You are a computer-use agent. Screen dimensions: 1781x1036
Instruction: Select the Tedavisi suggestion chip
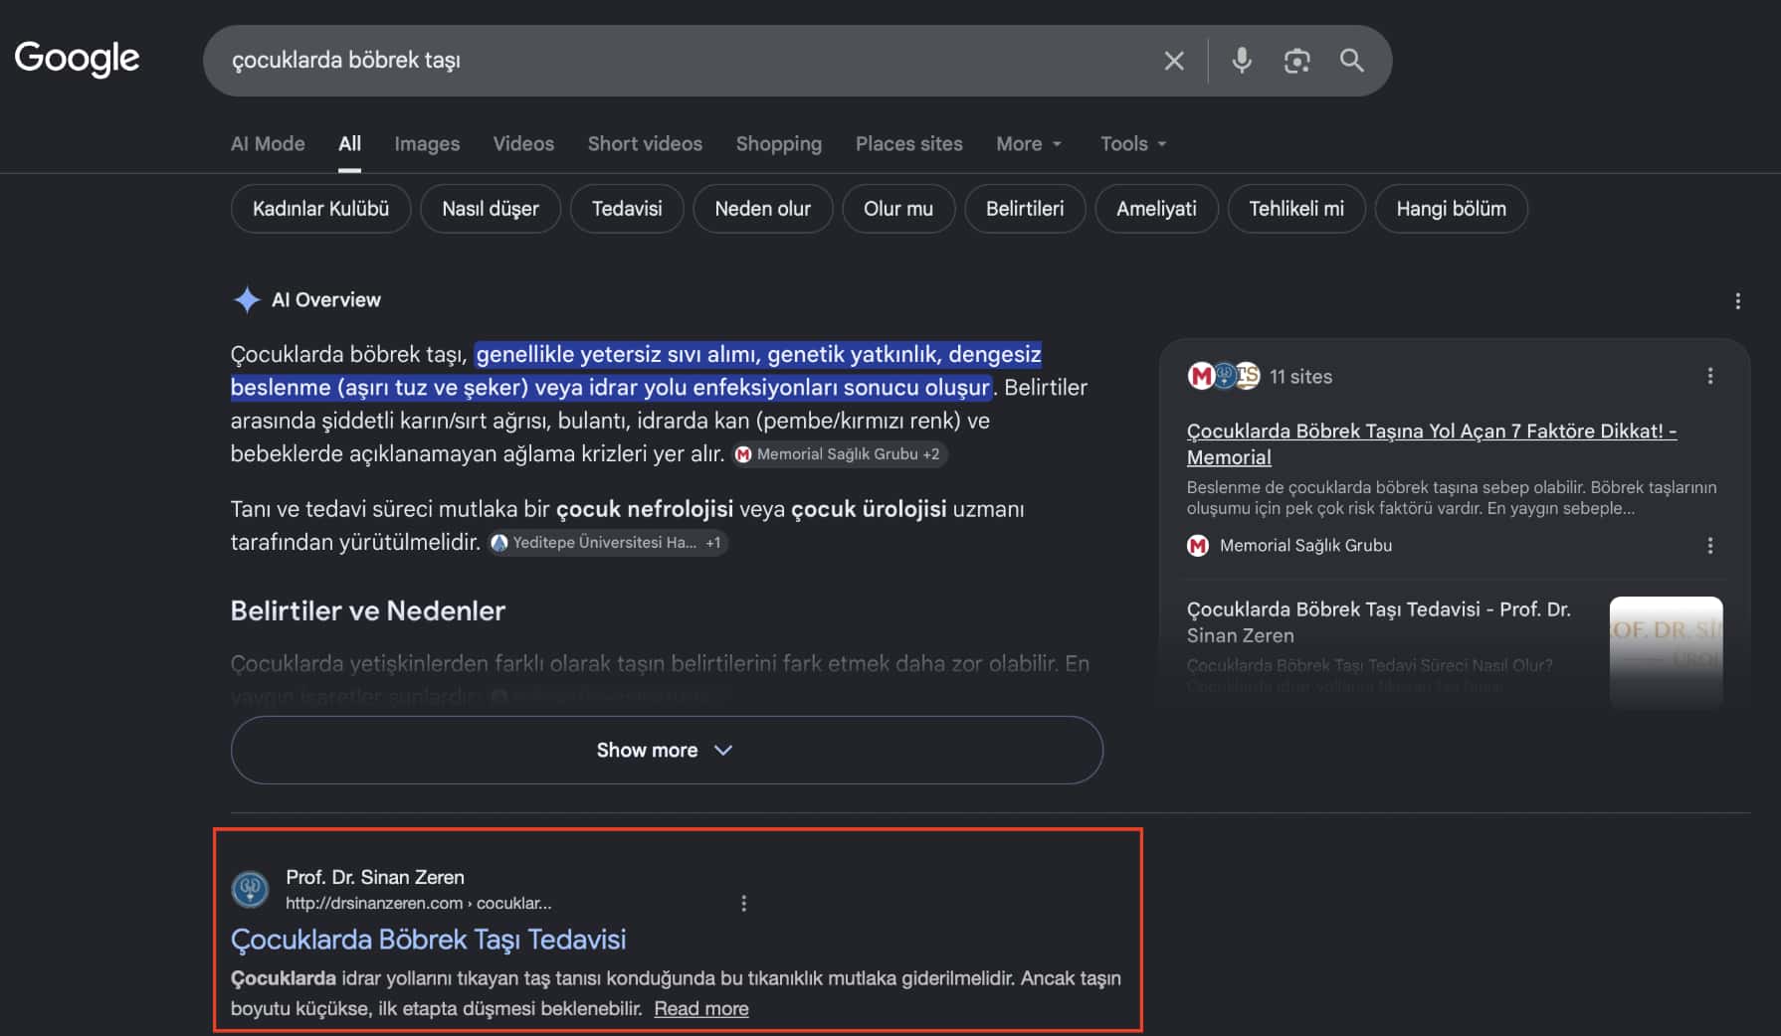tap(627, 209)
